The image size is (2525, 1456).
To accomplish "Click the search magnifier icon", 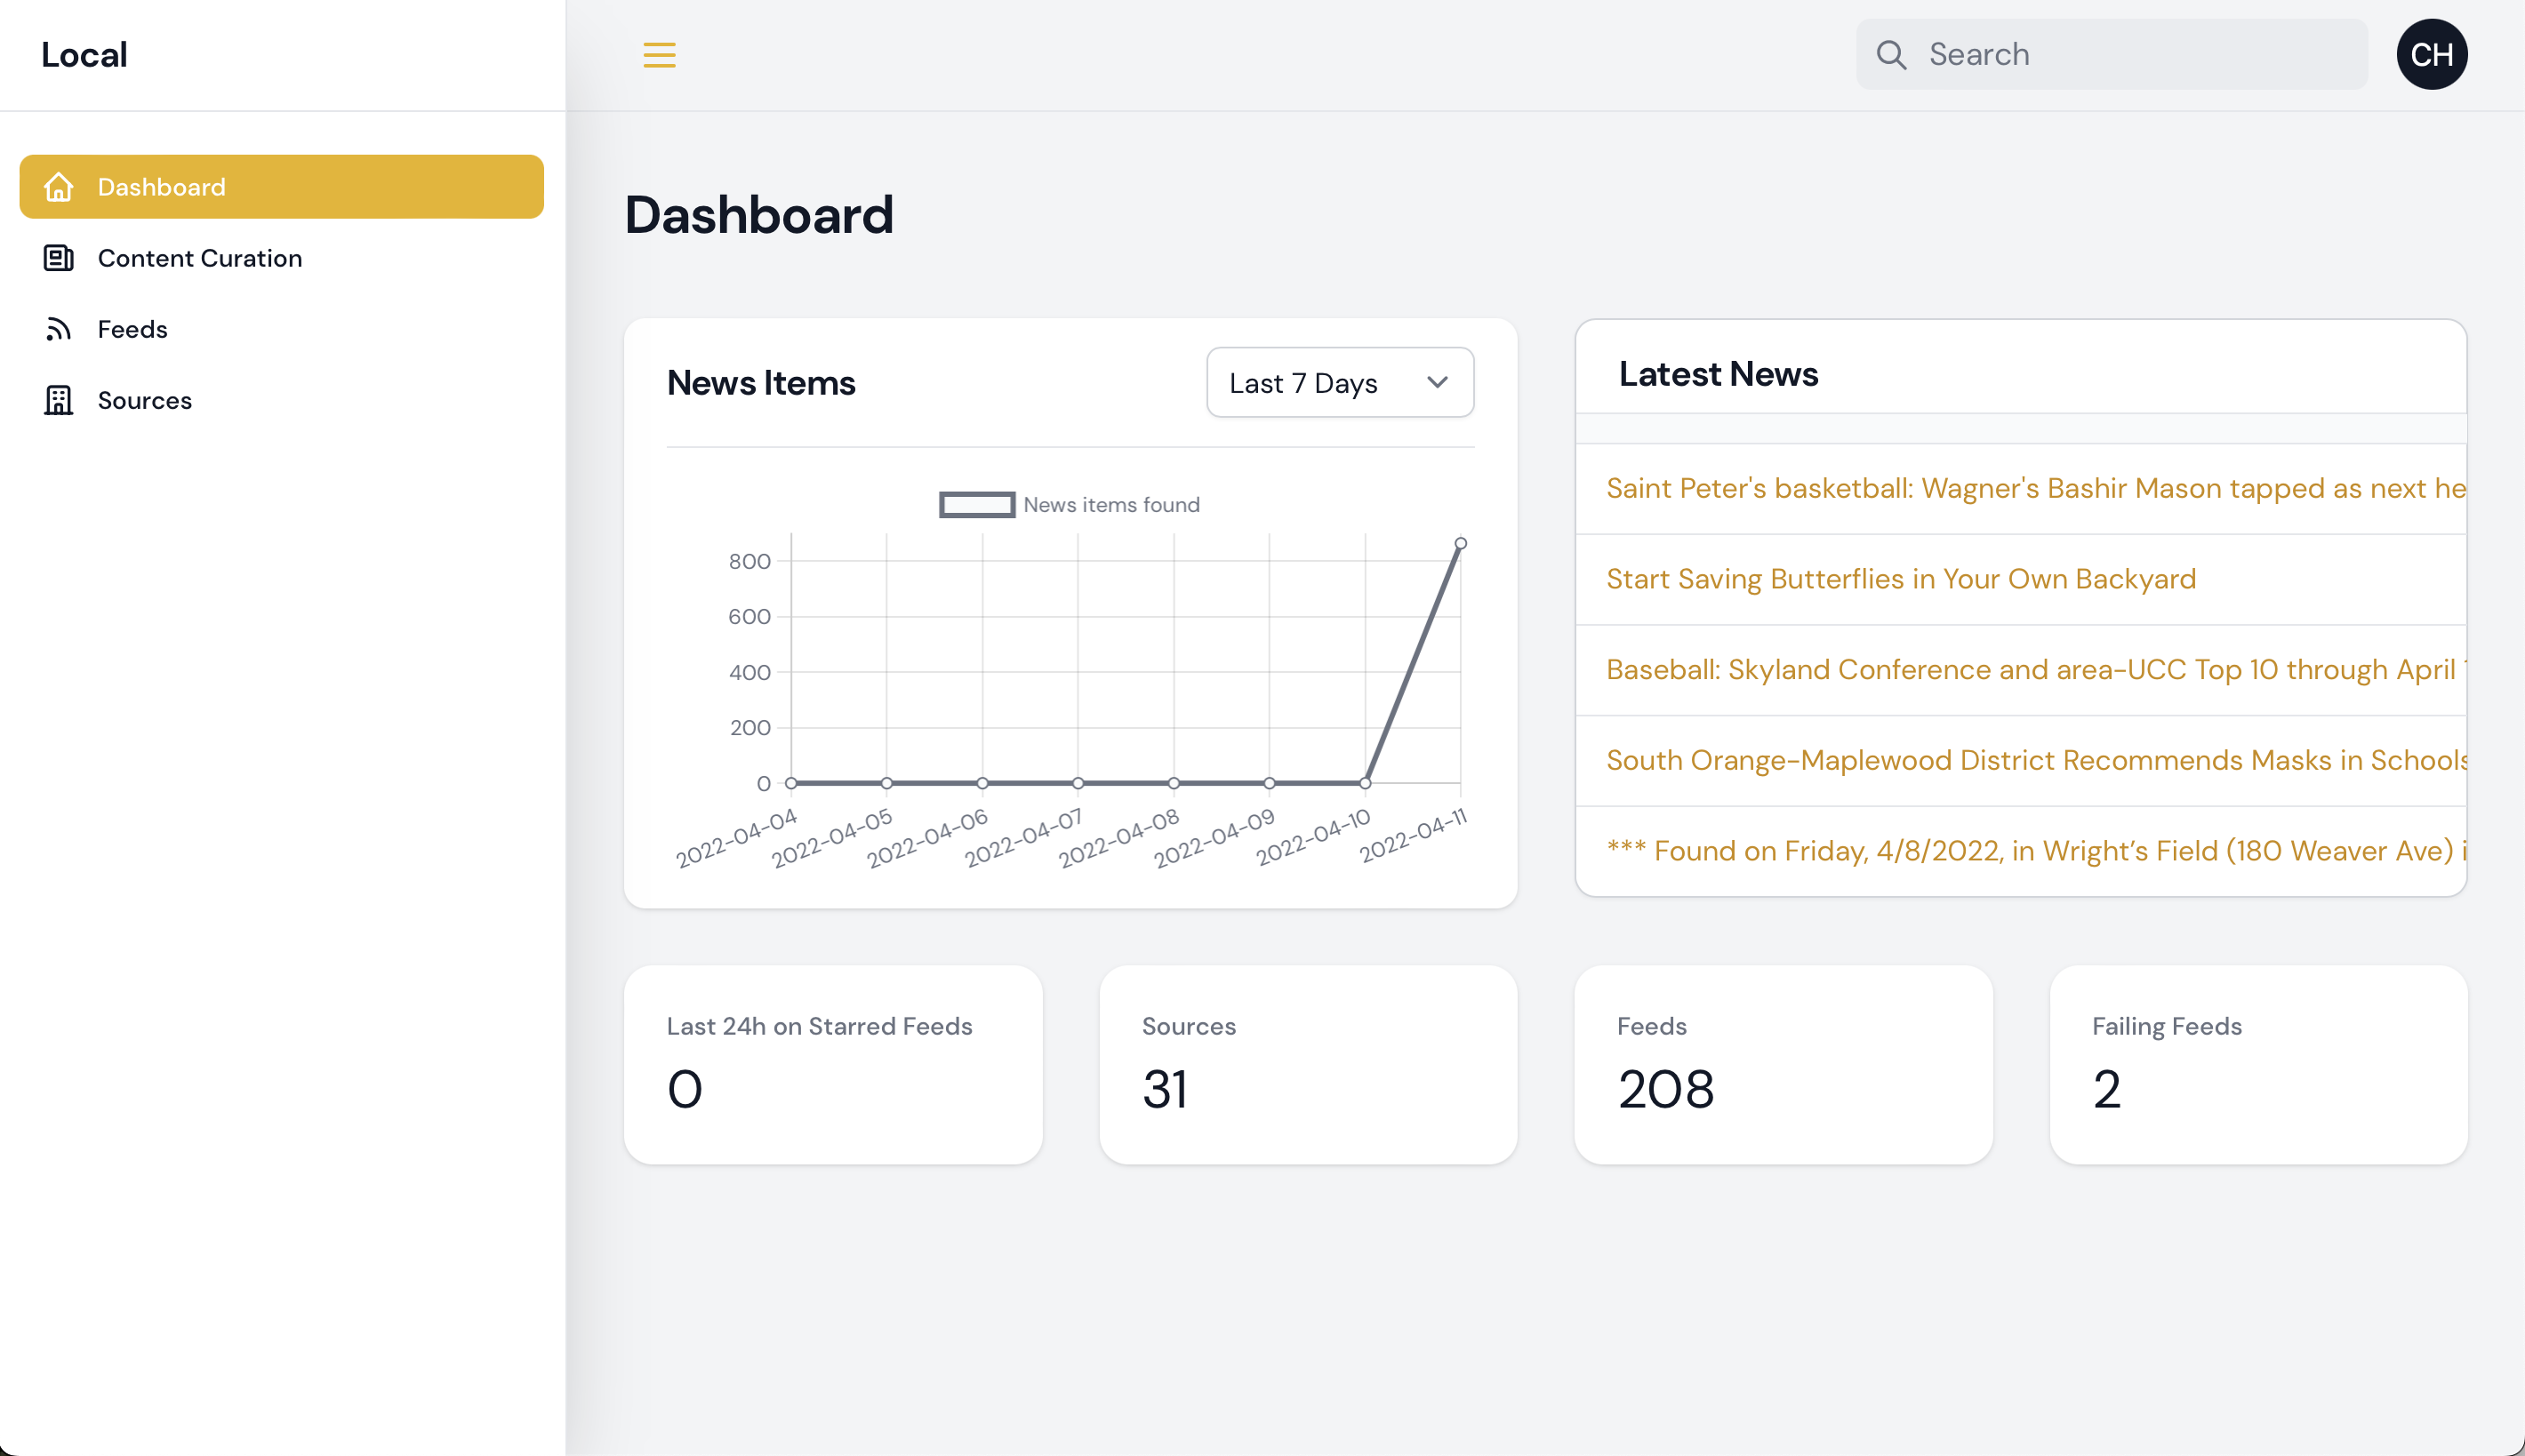I will pyautogui.click(x=1891, y=55).
